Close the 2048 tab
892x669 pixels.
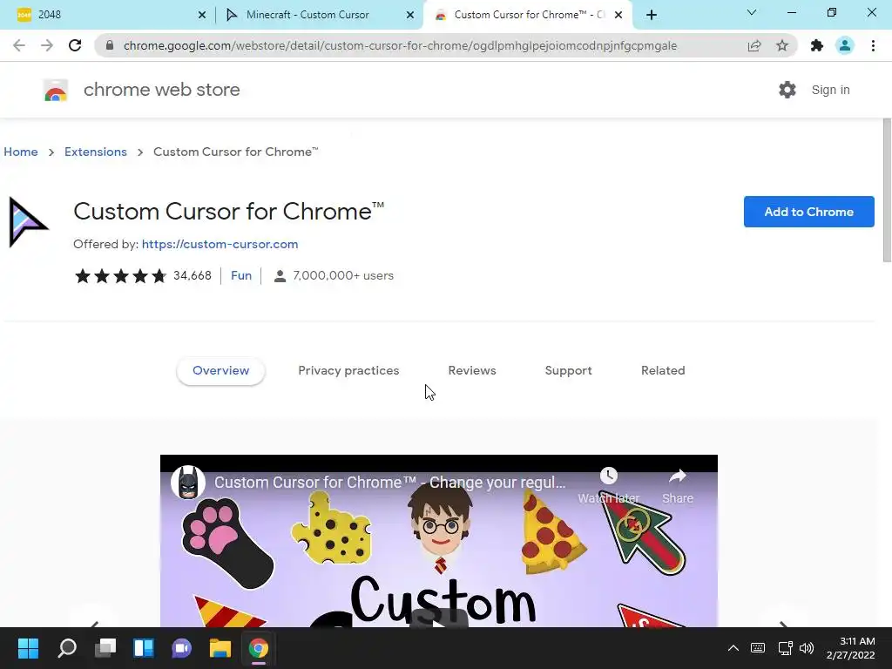[202, 16]
